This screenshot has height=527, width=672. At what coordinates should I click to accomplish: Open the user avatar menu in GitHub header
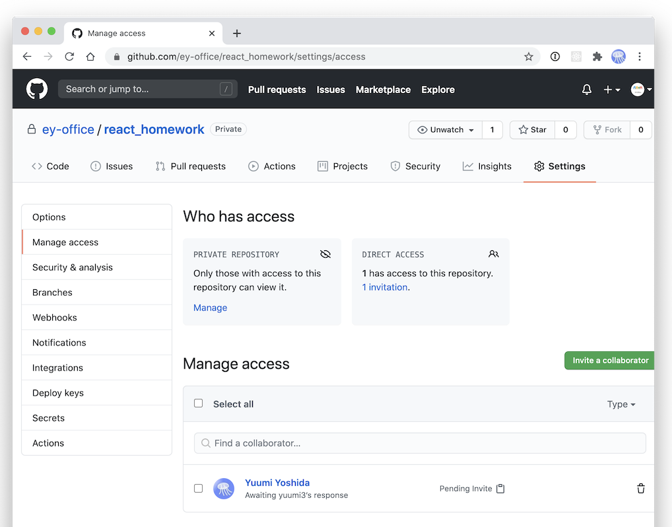point(641,89)
